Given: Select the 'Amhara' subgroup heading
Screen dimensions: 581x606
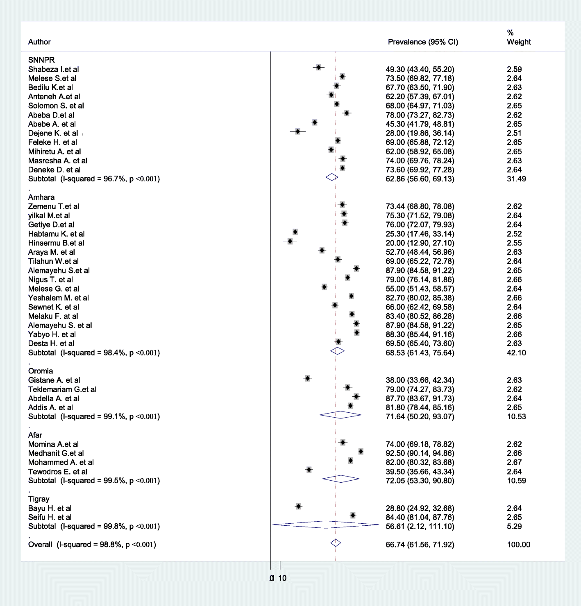Looking at the screenshot, I should point(41,197).
